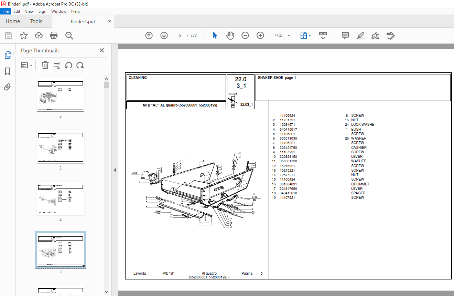Activate the hand pan tool
Screen dimensions: 454x296
(x=230, y=35)
